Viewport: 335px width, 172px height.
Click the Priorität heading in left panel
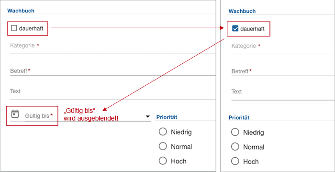click(167, 117)
